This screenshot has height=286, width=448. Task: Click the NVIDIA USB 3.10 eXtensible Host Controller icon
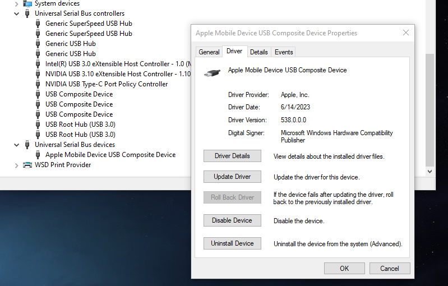pyautogui.click(x=38, y=73)
